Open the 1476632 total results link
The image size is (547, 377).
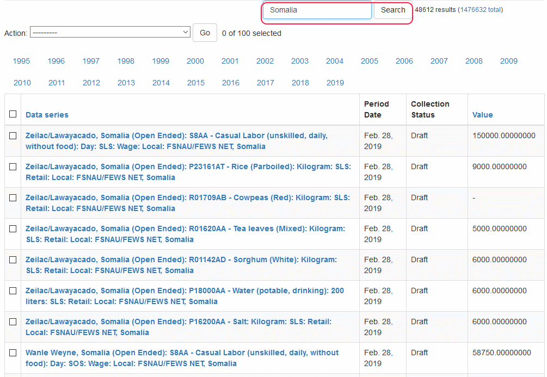(480, 10)
